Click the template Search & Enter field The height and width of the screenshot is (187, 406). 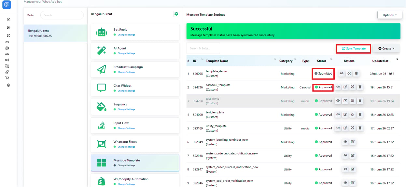pyautogui.click(x=203, y=48)
